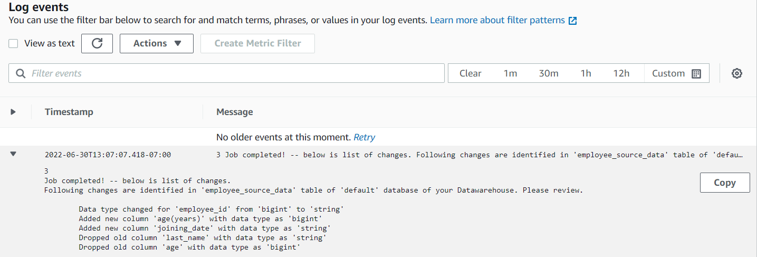Retry loading older events

coord(364,137)
